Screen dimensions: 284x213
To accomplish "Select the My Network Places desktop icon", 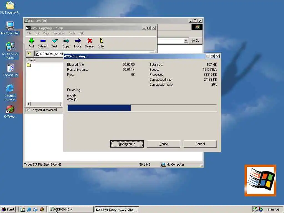I will 10,51.
